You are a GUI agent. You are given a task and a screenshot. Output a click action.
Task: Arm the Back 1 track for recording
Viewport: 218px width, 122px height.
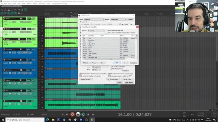4,19
